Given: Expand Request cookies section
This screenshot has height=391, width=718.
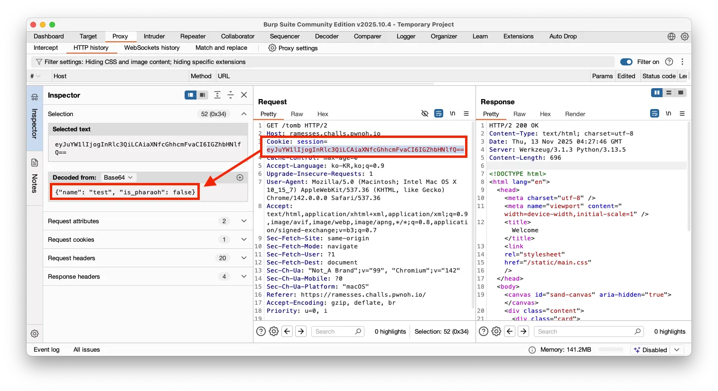Looking at the screenshot, I should coord(244,239).
